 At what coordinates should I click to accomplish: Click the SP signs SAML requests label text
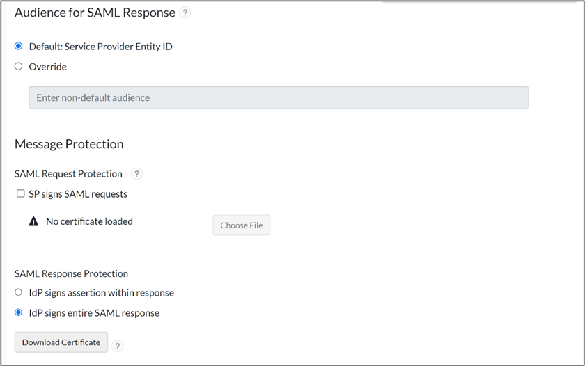click(78, 194)
